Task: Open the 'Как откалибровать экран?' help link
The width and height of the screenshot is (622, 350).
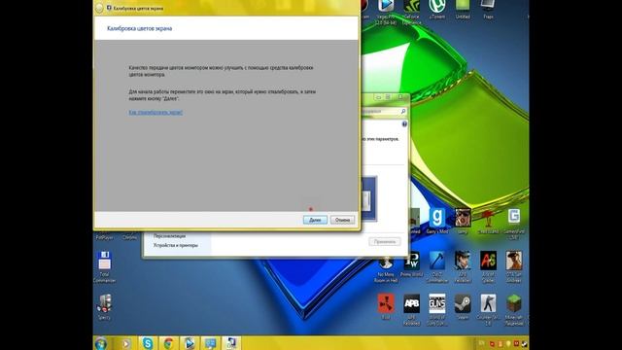Action: [155, 113]
